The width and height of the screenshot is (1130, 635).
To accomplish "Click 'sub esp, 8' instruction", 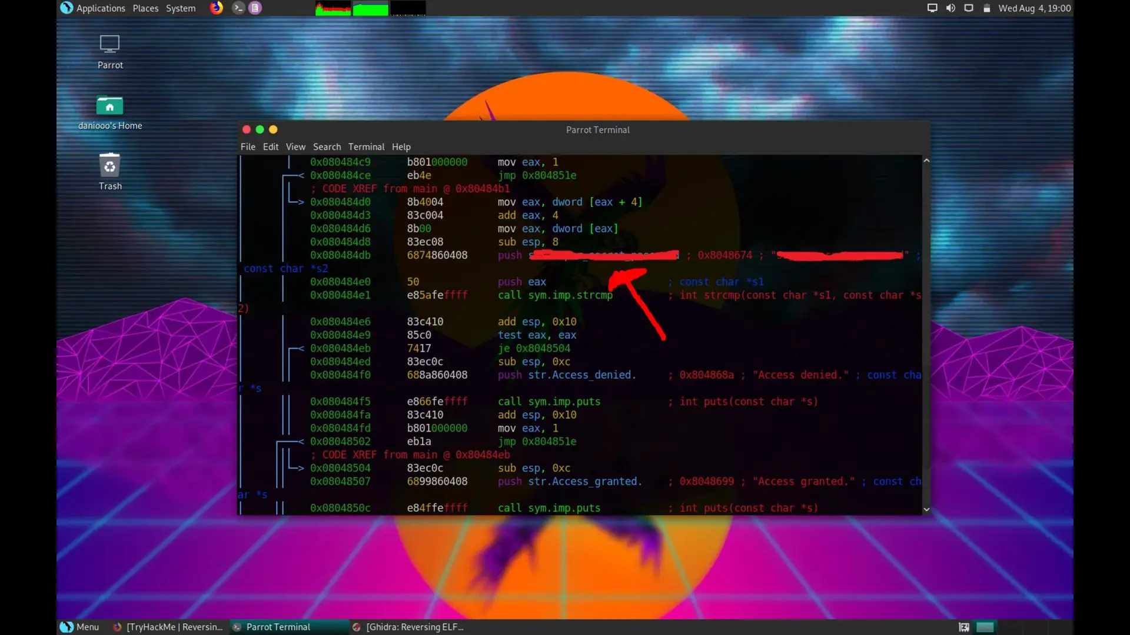I will [x=528, y=242].
